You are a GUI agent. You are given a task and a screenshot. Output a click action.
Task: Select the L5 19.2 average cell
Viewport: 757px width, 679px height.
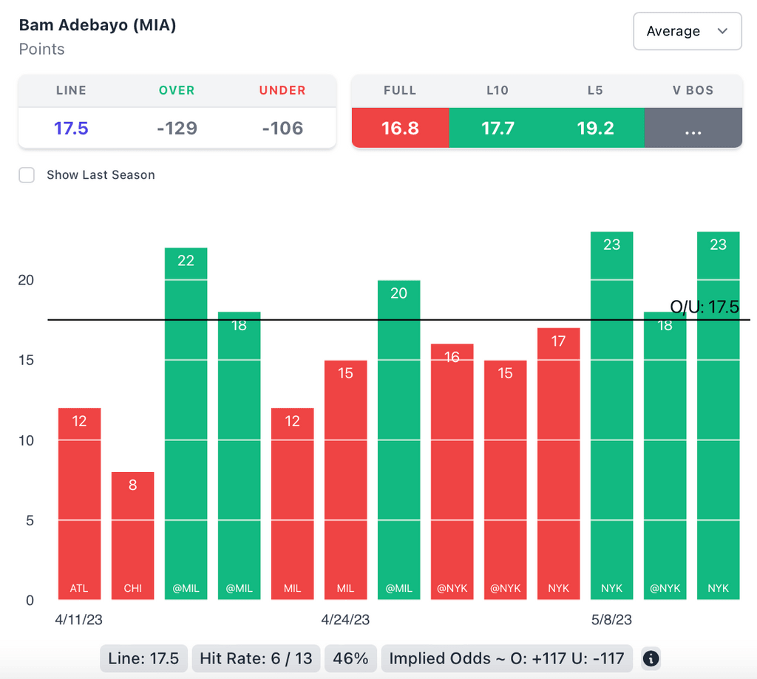(x=595, y=128)
